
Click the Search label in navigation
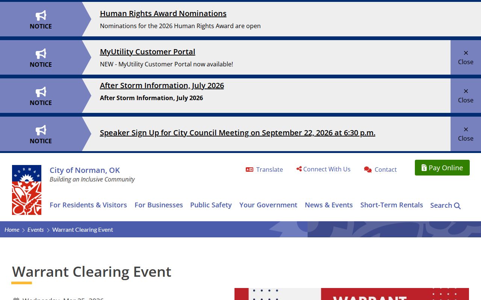click(x=441, y=205)
